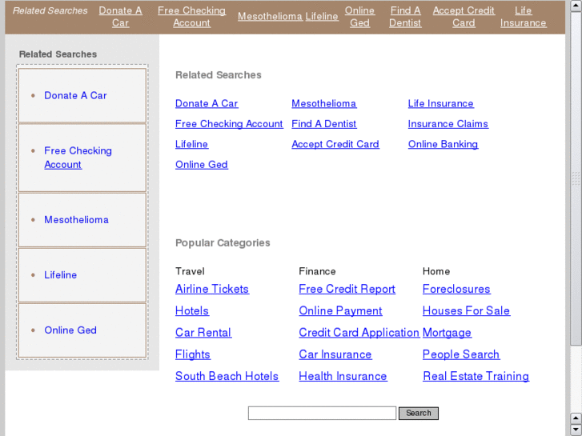Click the scrollbar down arrow at bottom right
Screen dimensions: 582x436
pos(576,430)
